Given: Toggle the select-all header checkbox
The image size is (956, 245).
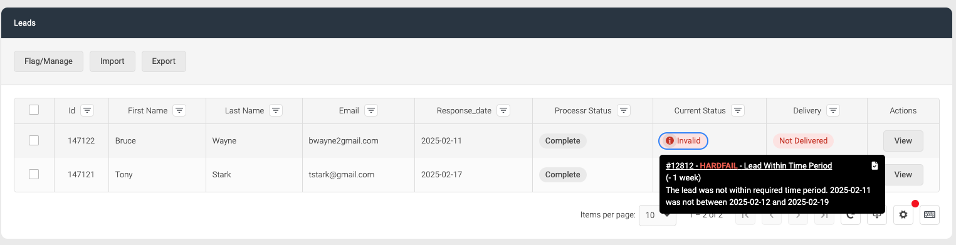Looking at the screenshot, I should pyautogui.click(x=34, y=110).
